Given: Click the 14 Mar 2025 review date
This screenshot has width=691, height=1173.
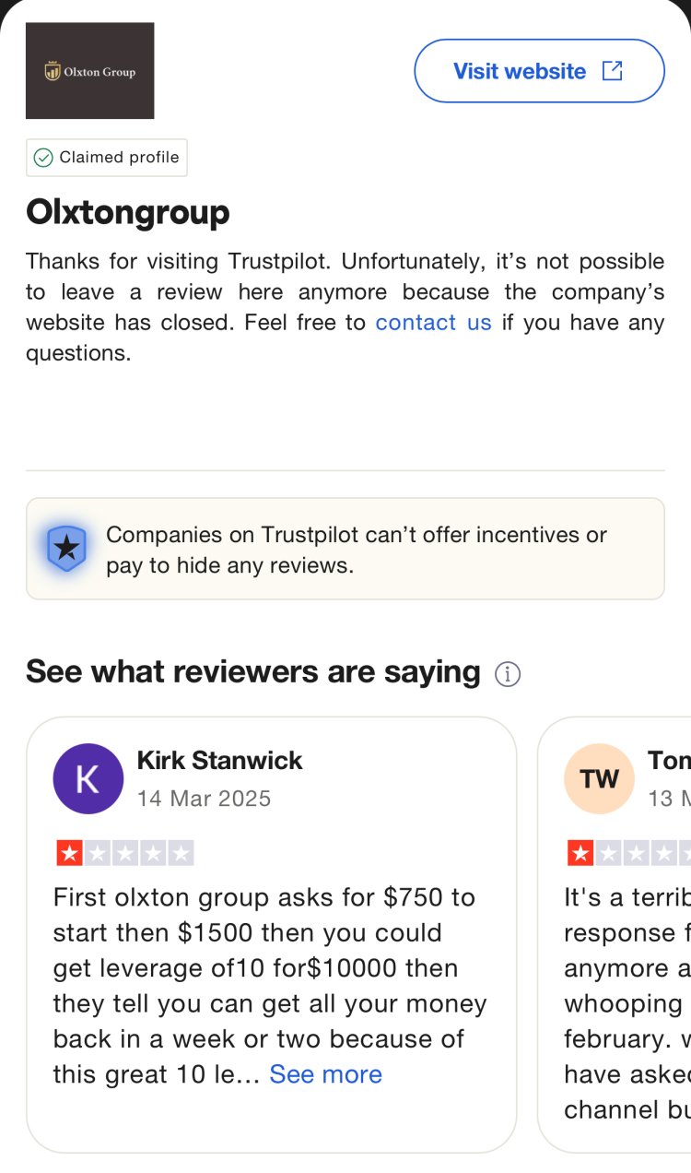Looking at the screenshot, I should point(204,798).
